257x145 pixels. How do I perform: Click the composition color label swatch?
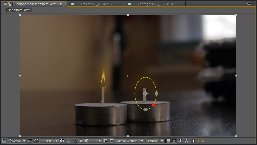pyautogui.click(x=6, y=4)
